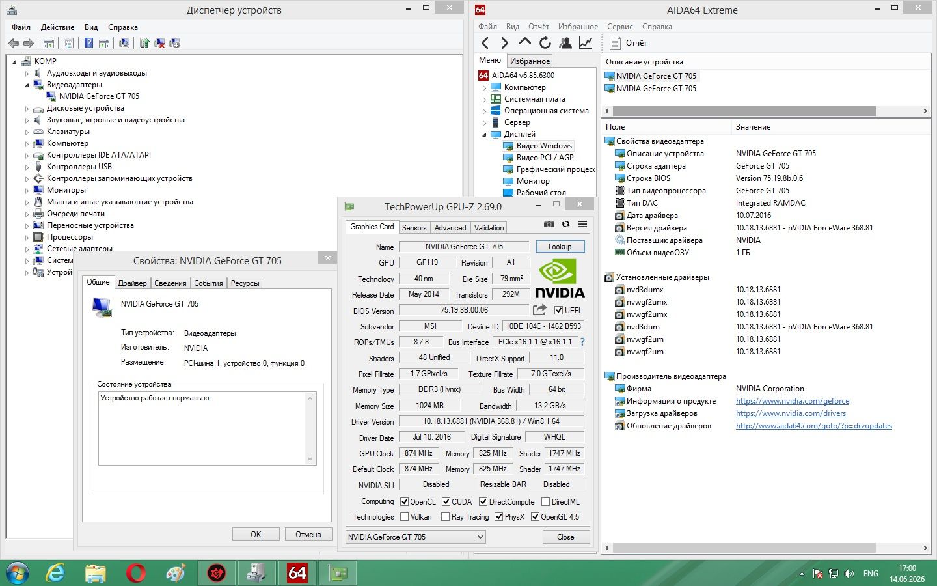Collapse the Видеоадаптеры tree node
This screenshot has height=586, width=937.
click(27, 85)
